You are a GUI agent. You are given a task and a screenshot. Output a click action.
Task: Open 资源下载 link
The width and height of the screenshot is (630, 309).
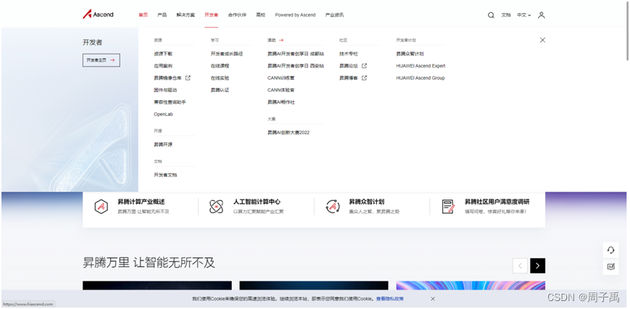pyautogui.click(x=162, y=54)
